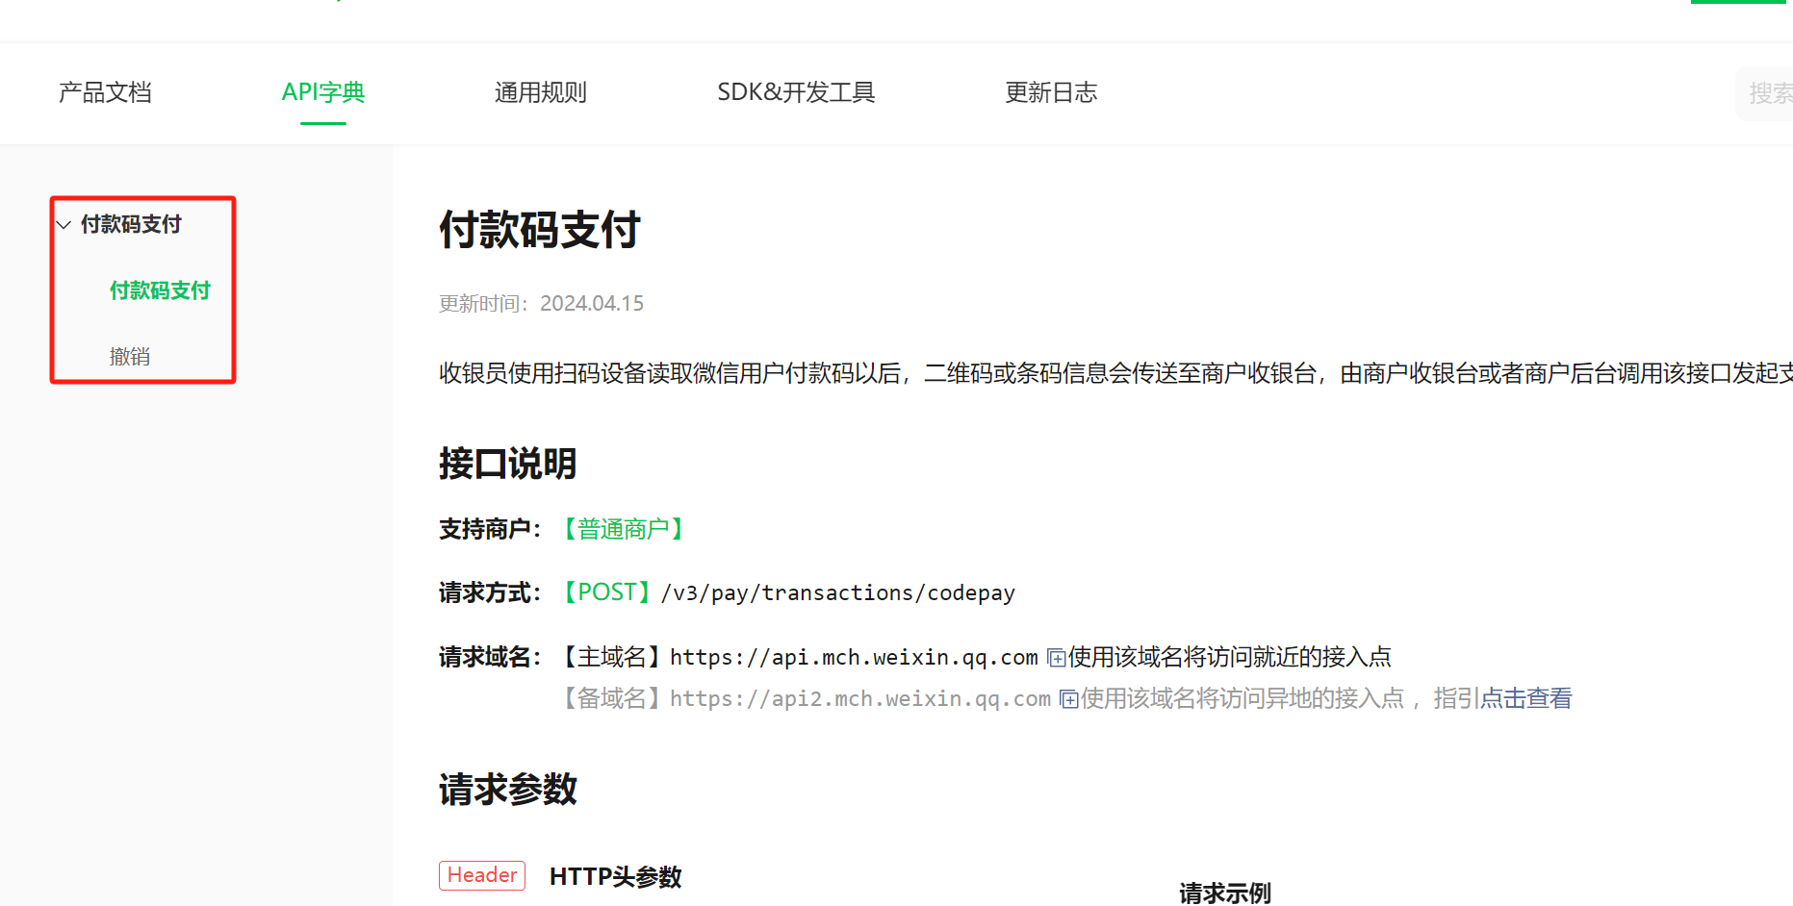
Task: Open the 点击查看 guide link
Action: pos(1525,698)
